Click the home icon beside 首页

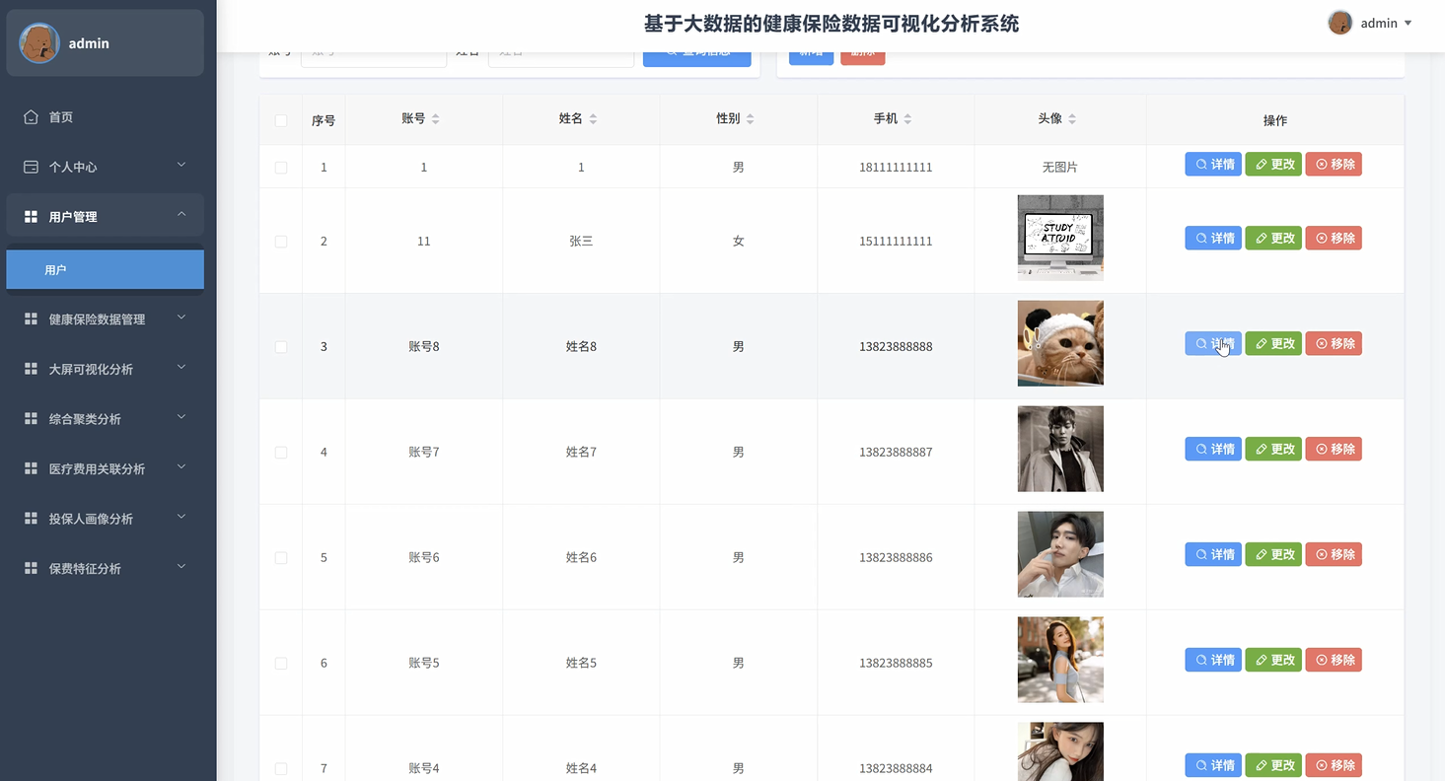[x=31, y=117]
